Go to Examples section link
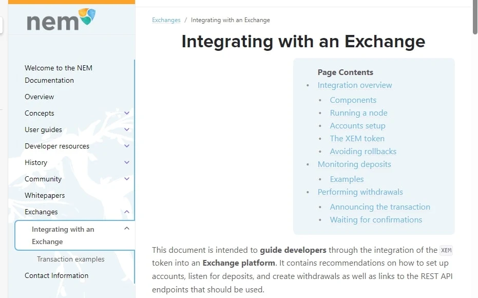478x298 pixels. tap(347, 179)
